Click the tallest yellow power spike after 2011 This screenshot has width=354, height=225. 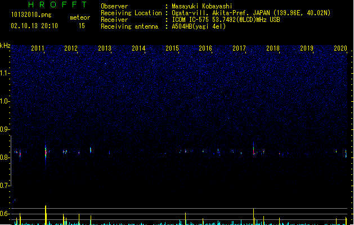tap(46, 215)
